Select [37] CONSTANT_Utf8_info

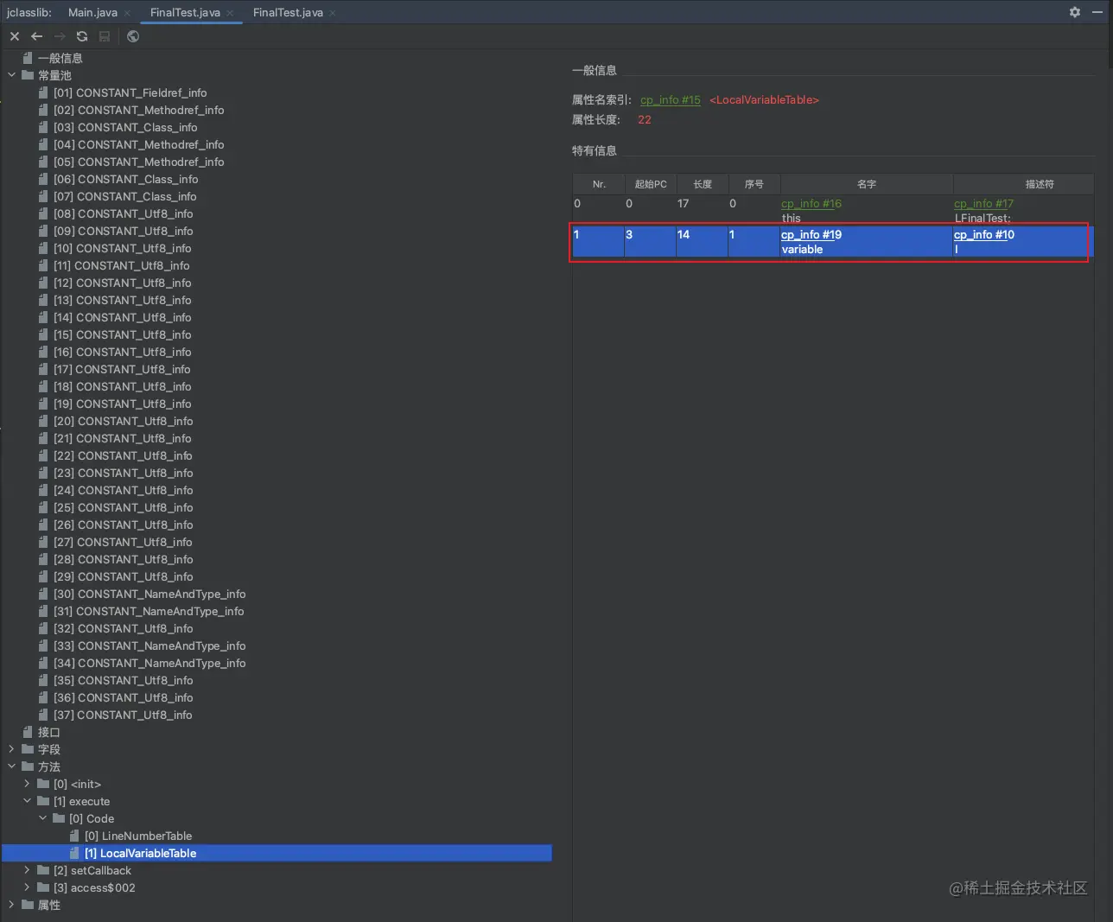coord(123,715)
